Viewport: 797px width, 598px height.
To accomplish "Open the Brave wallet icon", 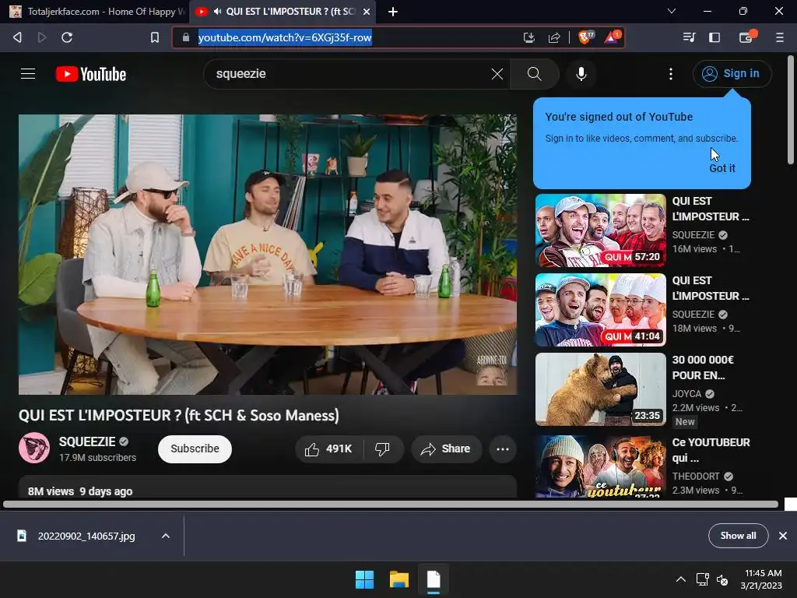I will 746,37.
